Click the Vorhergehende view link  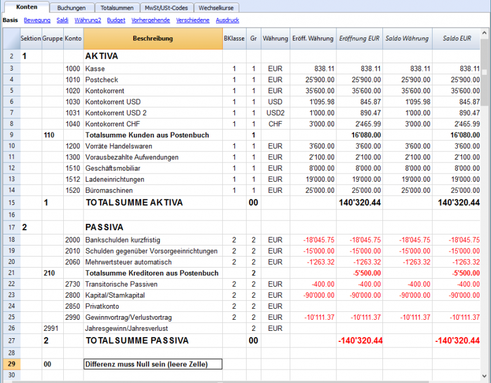150,20
